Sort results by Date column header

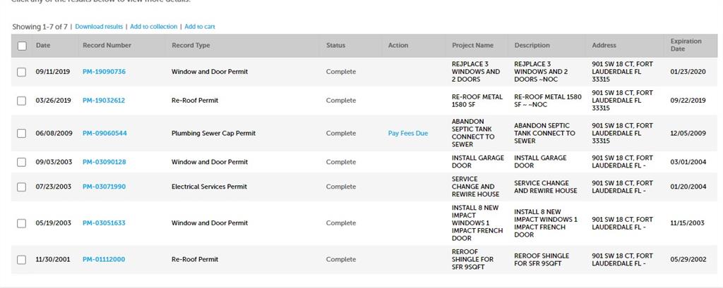point(43,46)
